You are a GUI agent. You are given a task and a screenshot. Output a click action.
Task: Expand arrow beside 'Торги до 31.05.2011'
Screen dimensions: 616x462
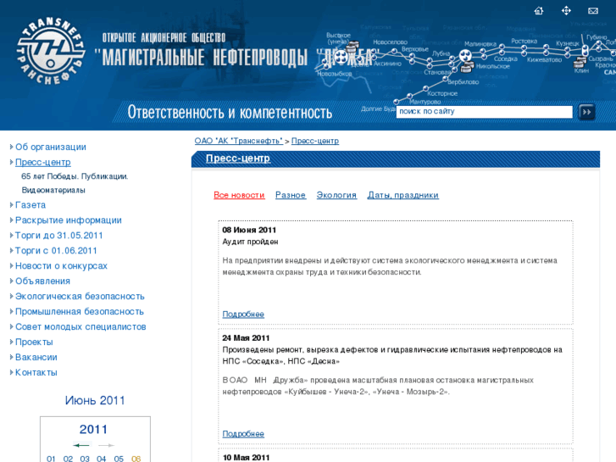coord(11,236)
